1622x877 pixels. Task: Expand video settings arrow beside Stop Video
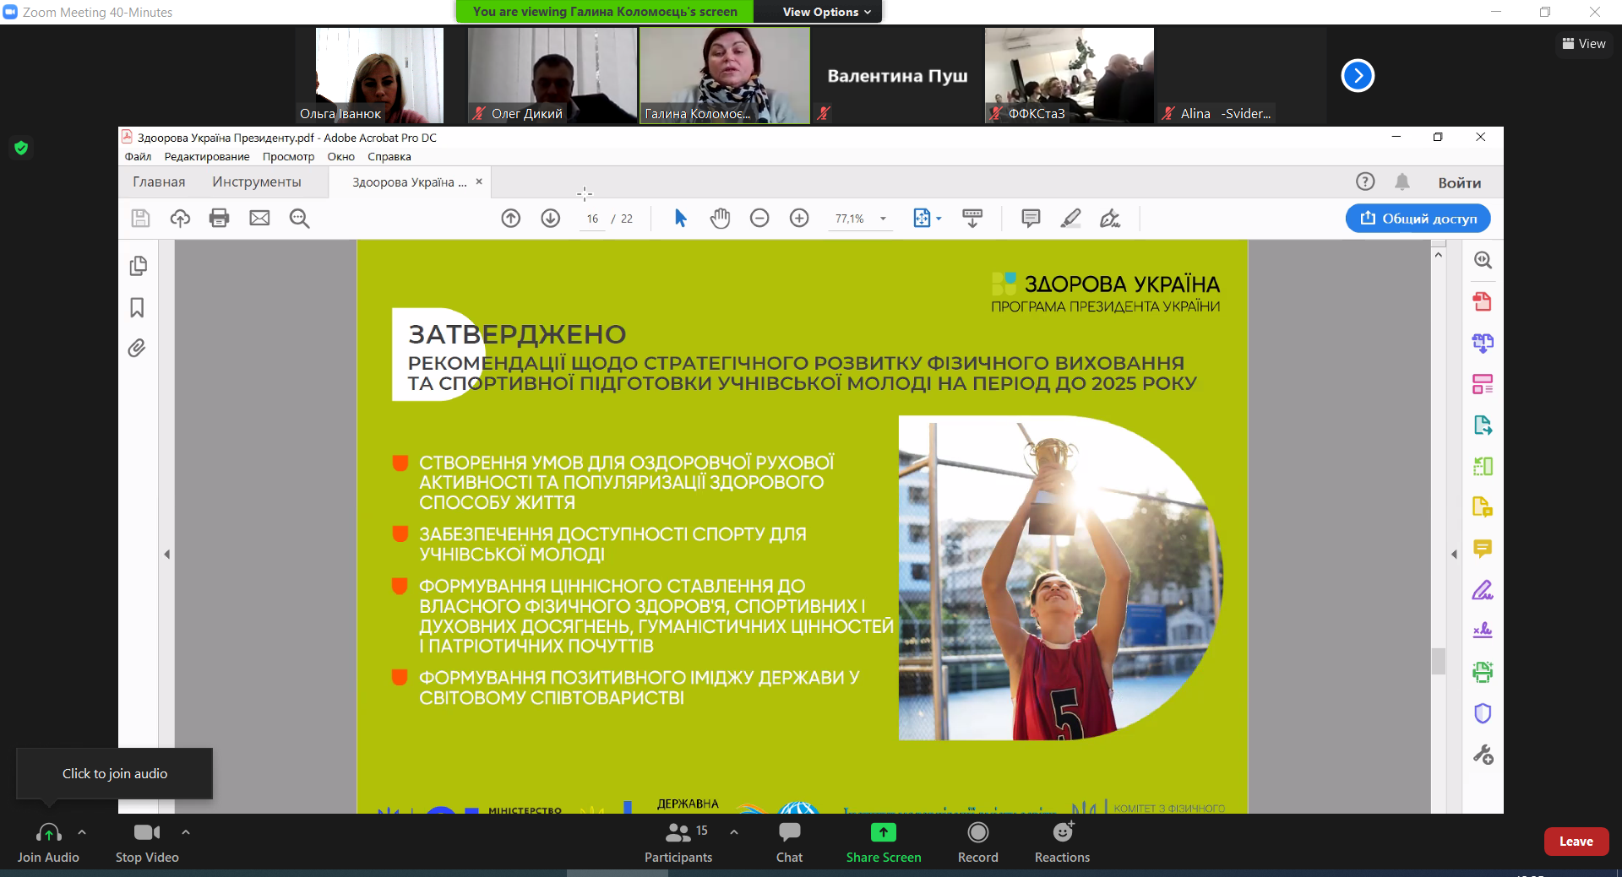(186, 832)
